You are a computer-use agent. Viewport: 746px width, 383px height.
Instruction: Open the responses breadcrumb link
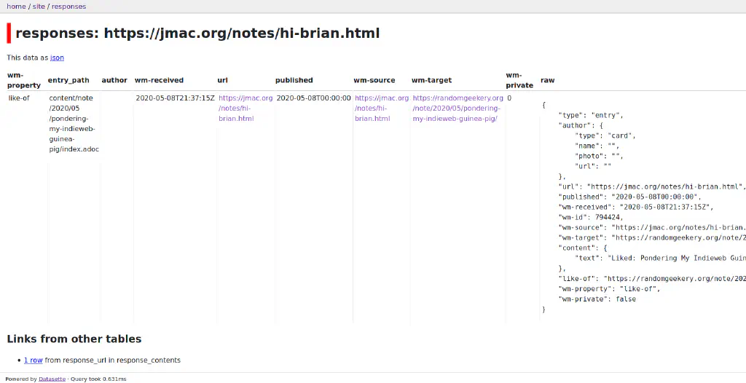69,7
